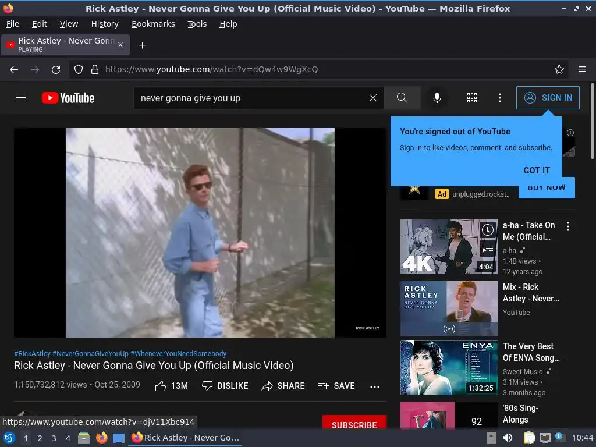Screen dimensions: 596x447
Task: Open a-ha Take On Me thumbnail
Action: 449,247
